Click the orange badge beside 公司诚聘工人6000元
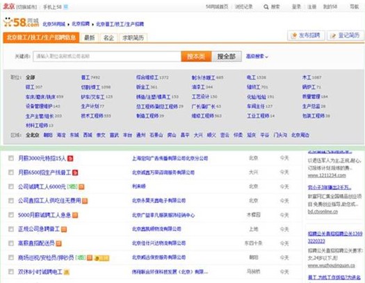 click(81, 186)
